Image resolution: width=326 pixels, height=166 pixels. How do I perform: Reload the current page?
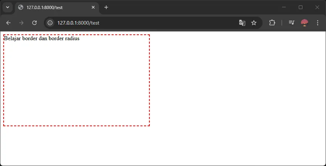(34, 23)
